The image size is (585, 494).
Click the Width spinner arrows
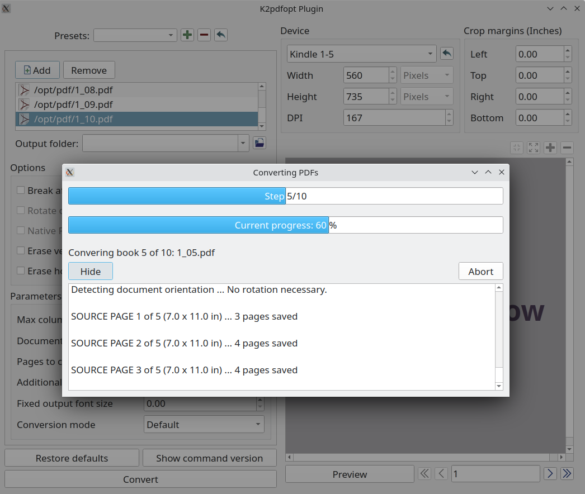coord(393,75)
